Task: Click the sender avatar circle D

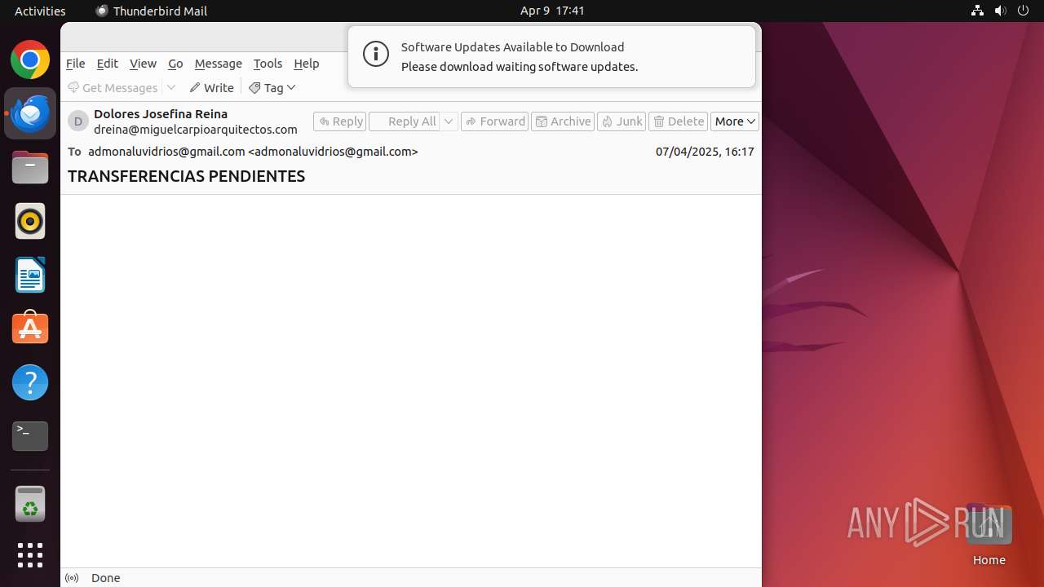Action: click(78, 121)
